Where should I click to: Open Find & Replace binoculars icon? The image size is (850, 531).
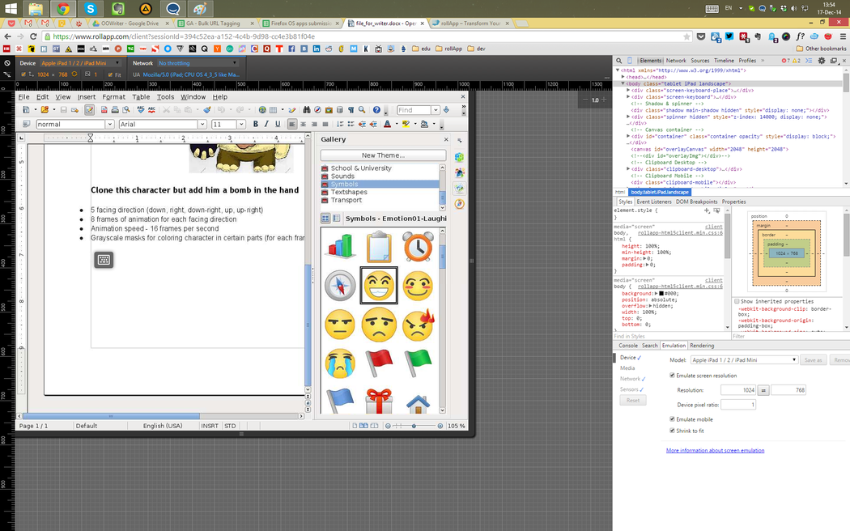307,110
